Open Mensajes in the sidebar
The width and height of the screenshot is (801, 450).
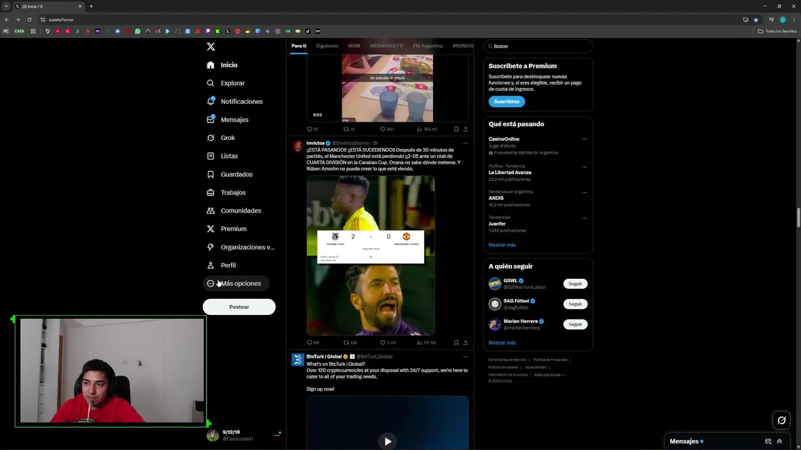pos(228,119)
